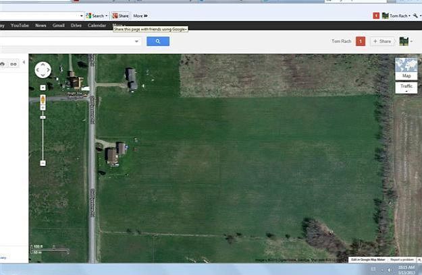
Task: Switch to Map view thumbnail
Action: (x=406, y=69)
